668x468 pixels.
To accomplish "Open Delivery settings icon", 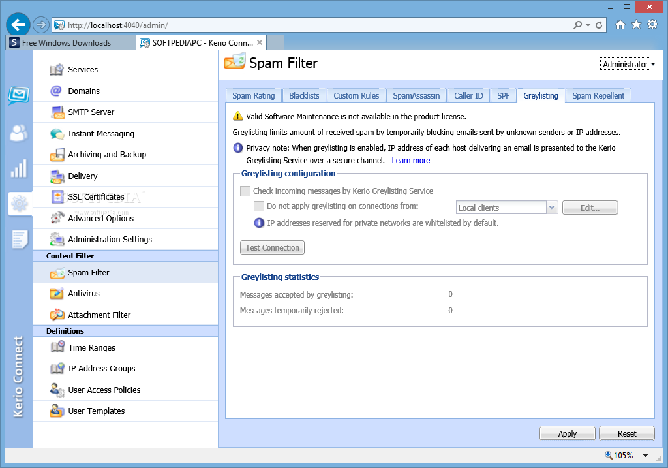I will point(57,176).
